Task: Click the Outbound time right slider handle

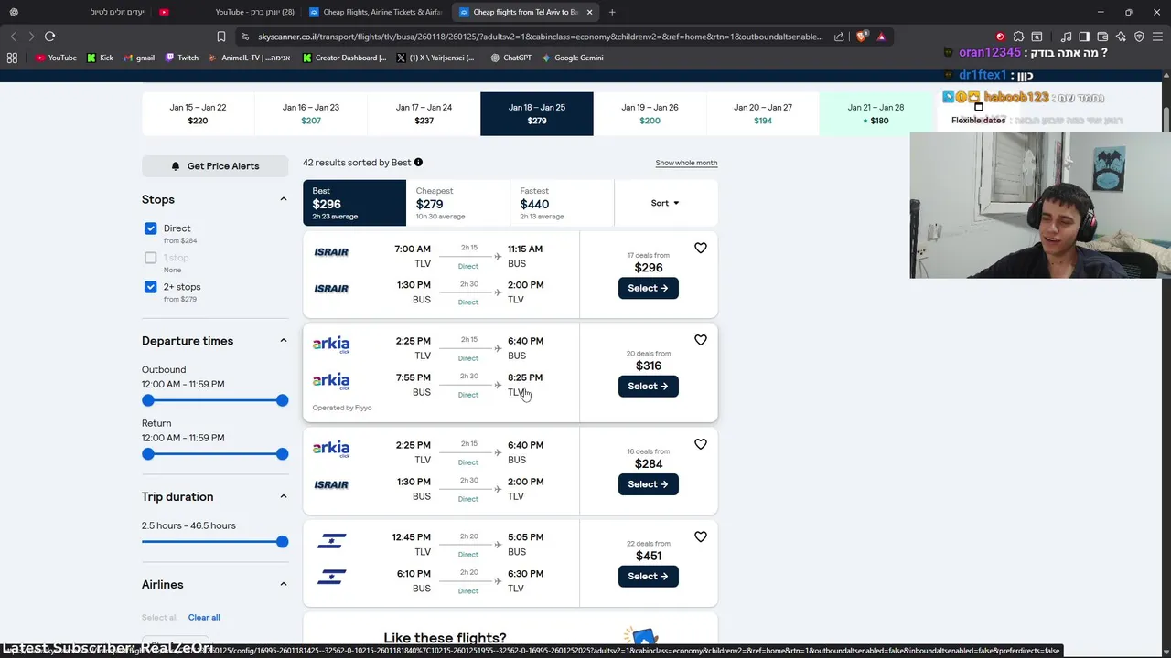Action: point(282,400)
